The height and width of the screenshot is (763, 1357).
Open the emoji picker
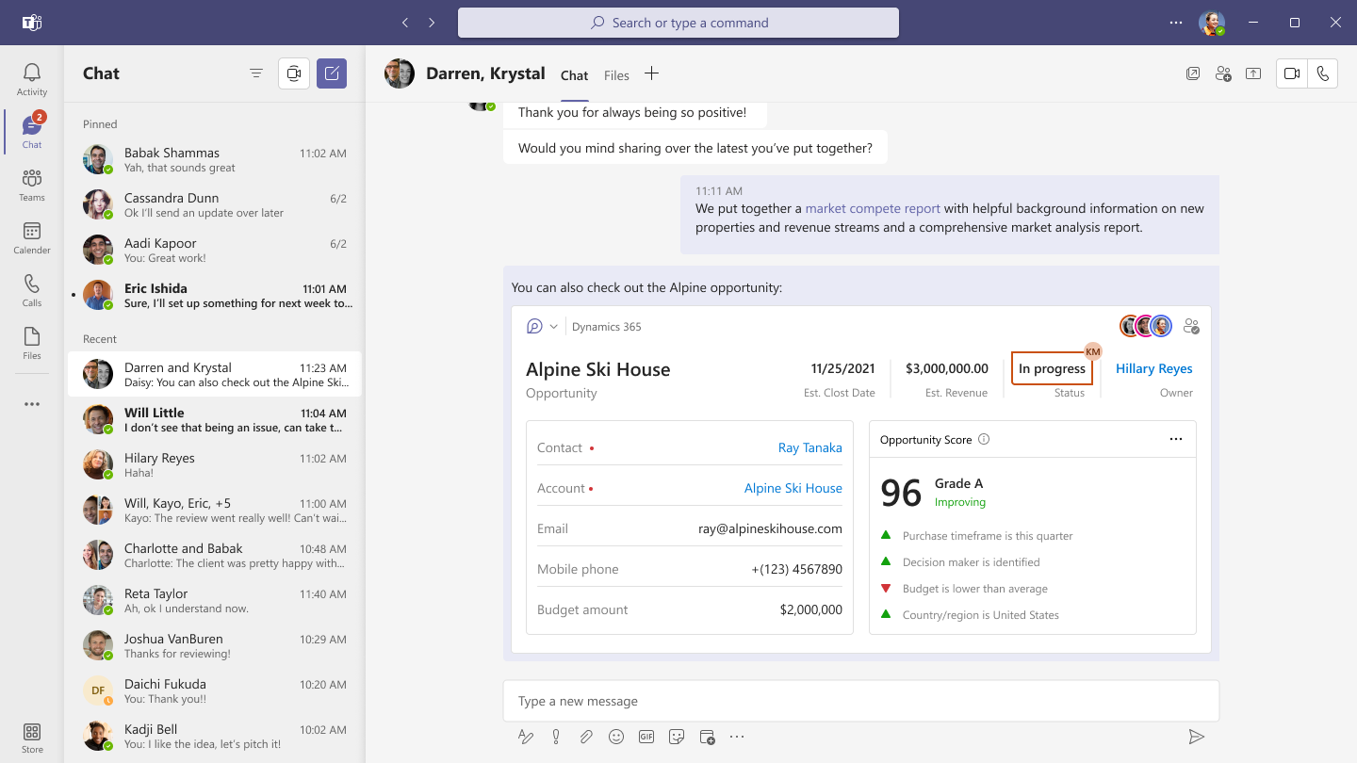[616, 737]
